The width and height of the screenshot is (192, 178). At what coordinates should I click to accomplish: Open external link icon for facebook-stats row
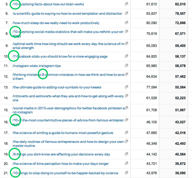tap(127, 56)
